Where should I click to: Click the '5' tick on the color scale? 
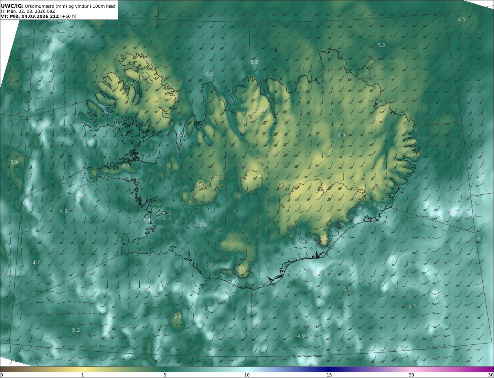tap(165, 375)
